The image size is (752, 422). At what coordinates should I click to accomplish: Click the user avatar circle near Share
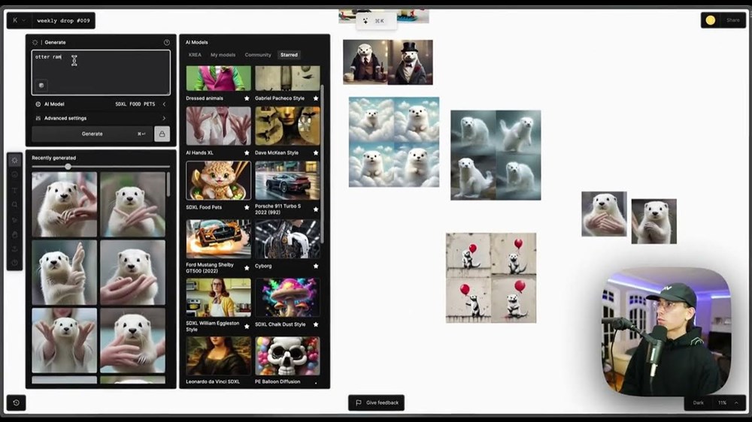click(x=711, y=20)
